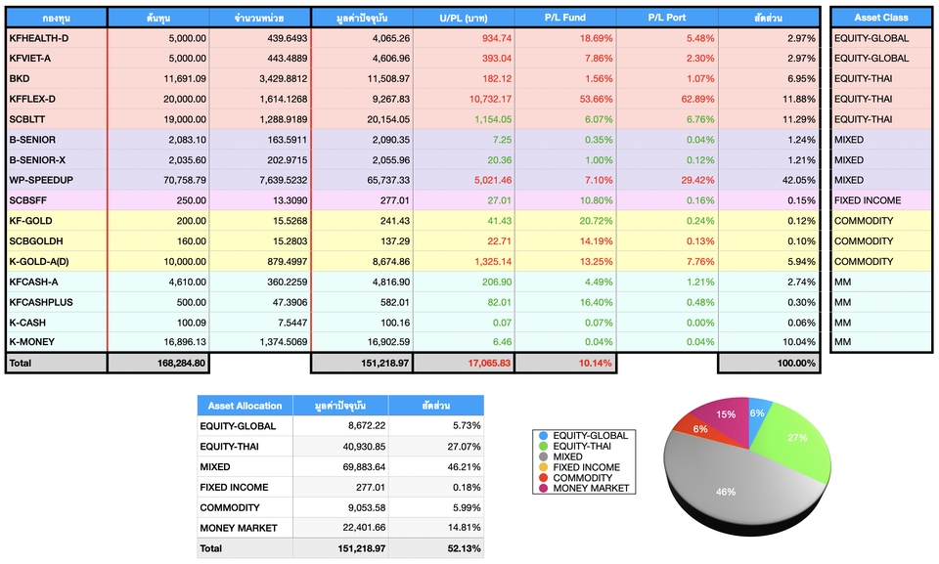This screenshot has height=564, width=939.
Task: Select WP-SPEEDUP proportion 42.05% cell
Action: click(769, 180)
